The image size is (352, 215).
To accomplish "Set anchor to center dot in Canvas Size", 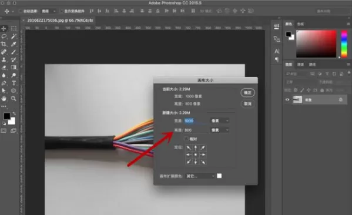I will (x=196, y=154).
